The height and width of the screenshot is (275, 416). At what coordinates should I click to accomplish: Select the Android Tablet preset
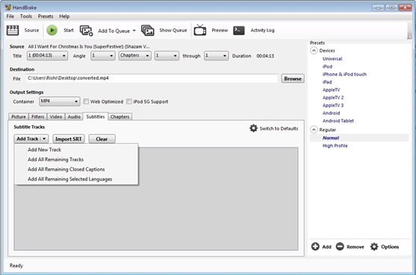coord(338,121)
